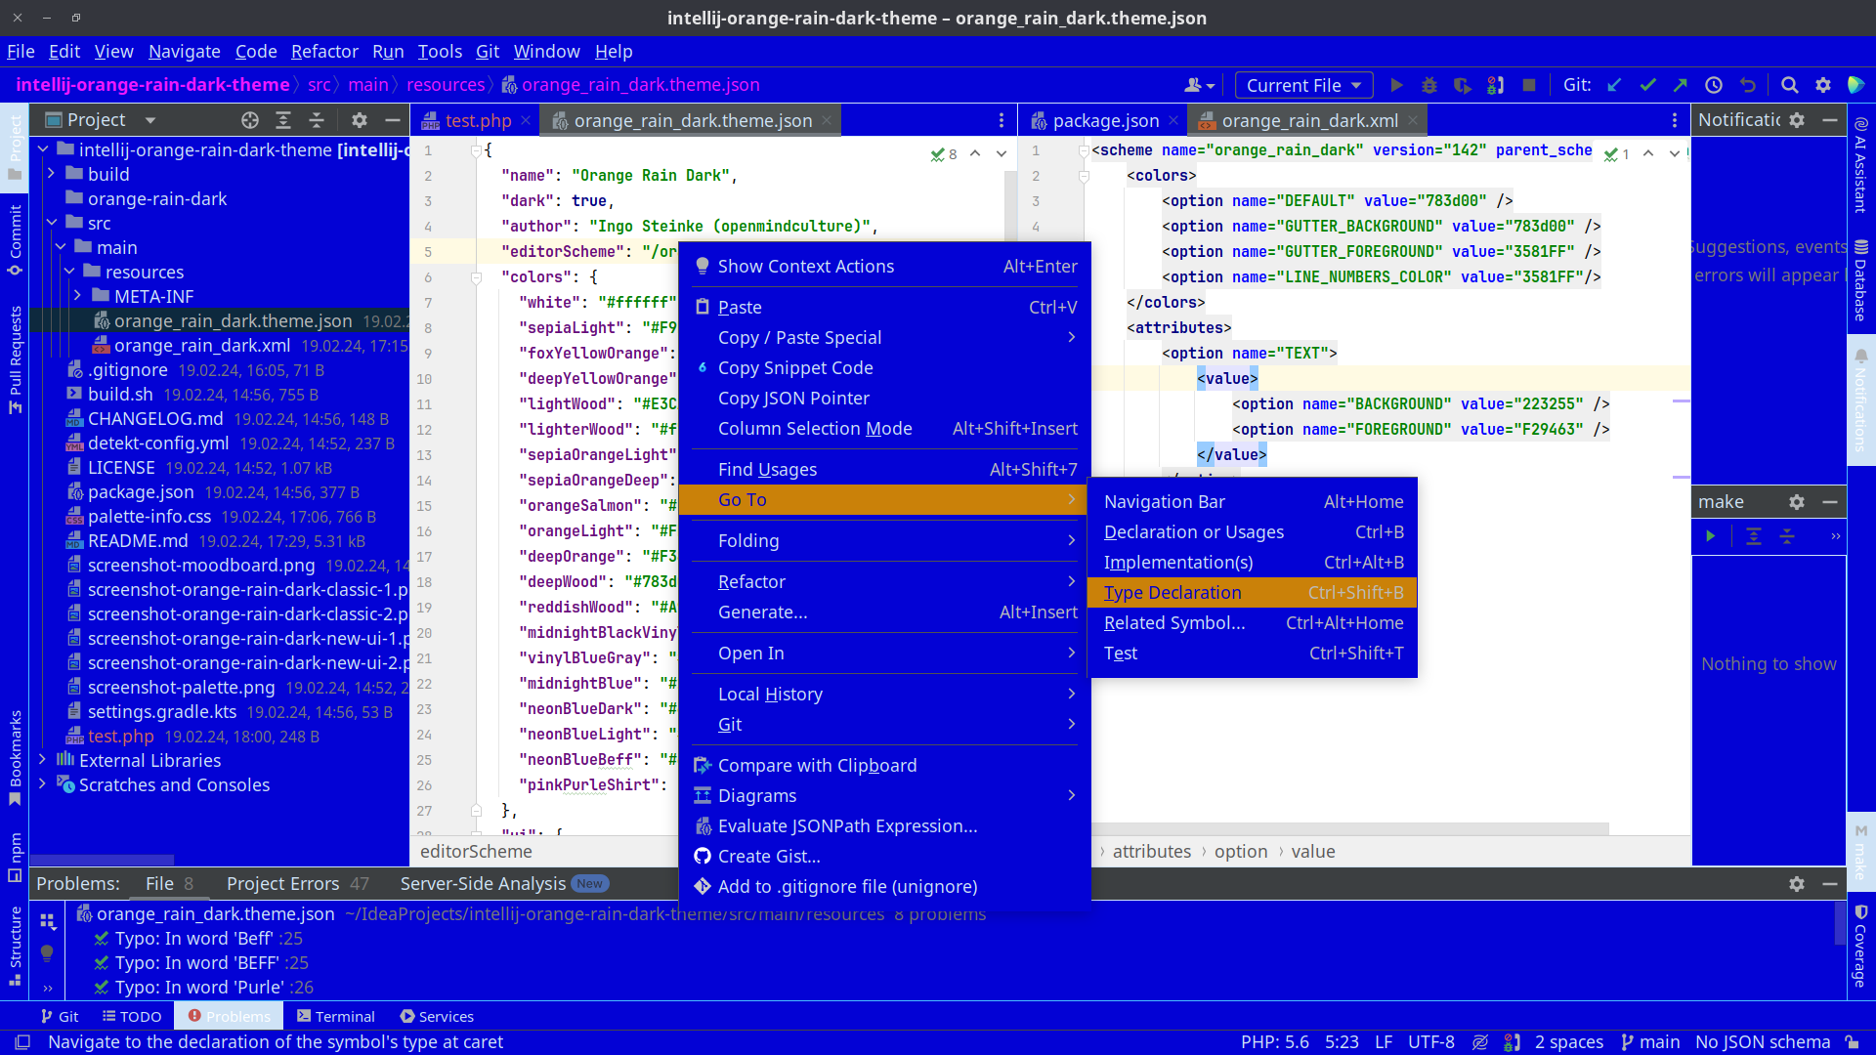Open Git Show History clock icon
The image size is (1876, 1055).
1714,85
